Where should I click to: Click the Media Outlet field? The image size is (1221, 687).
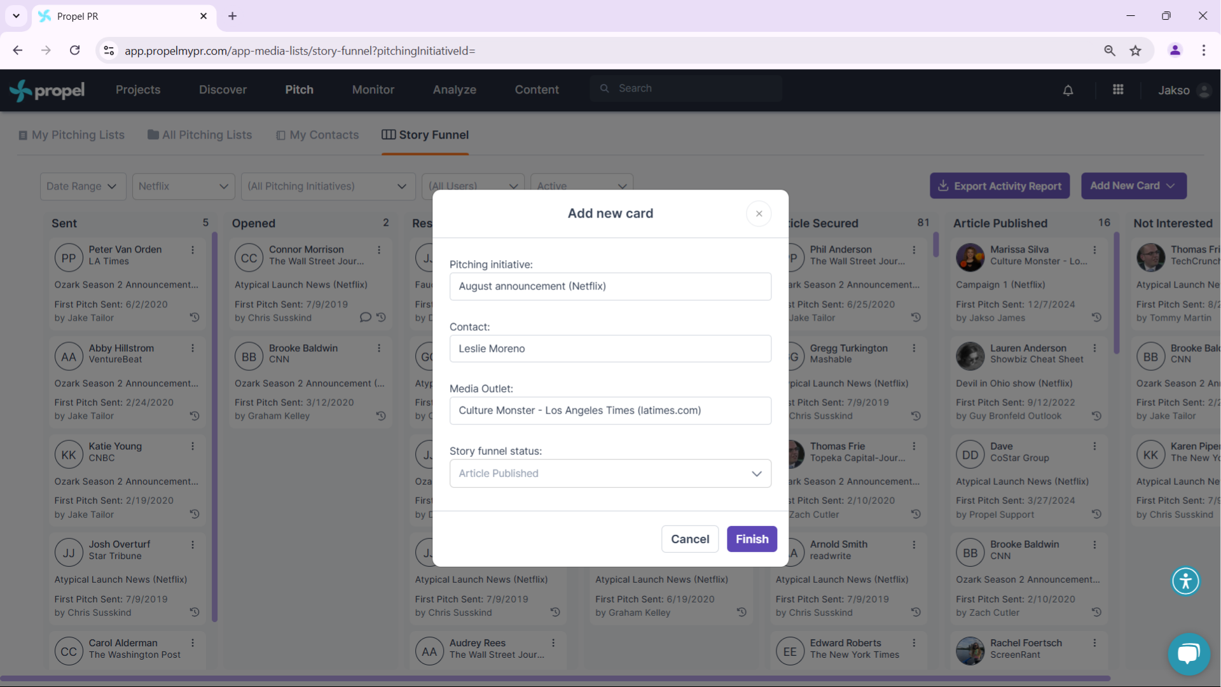610,410
